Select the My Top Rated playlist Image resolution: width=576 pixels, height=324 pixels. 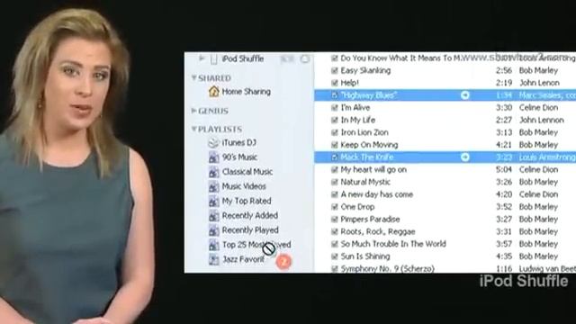pos(247,202)
